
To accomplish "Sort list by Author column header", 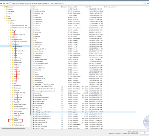I will click(75, 7).
